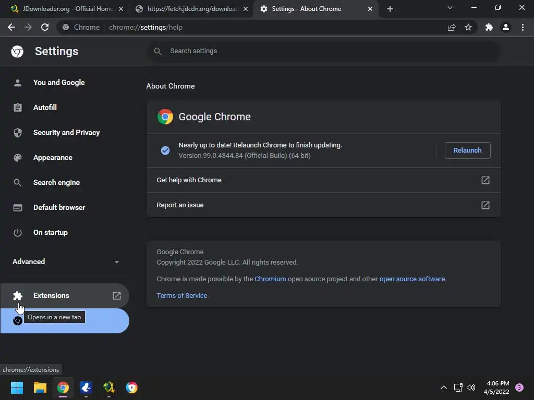Screen dimensions: 534x400
Task: Open File Explorer from taskbar
Action: (x=40, y=387)
